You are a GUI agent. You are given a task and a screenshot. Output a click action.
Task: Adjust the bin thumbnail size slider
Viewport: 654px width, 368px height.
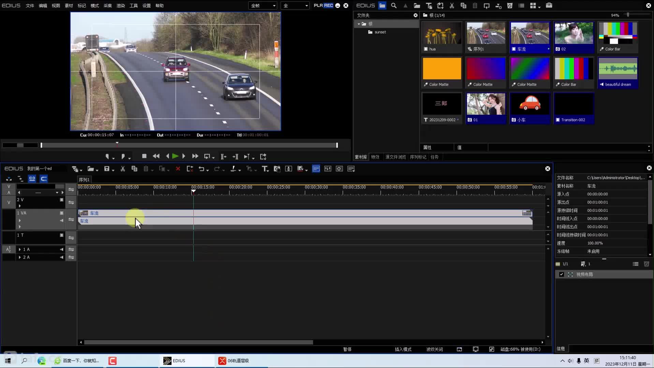(x=627, y=15)
